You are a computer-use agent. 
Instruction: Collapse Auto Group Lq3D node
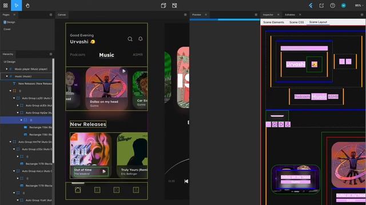[14, 98]
